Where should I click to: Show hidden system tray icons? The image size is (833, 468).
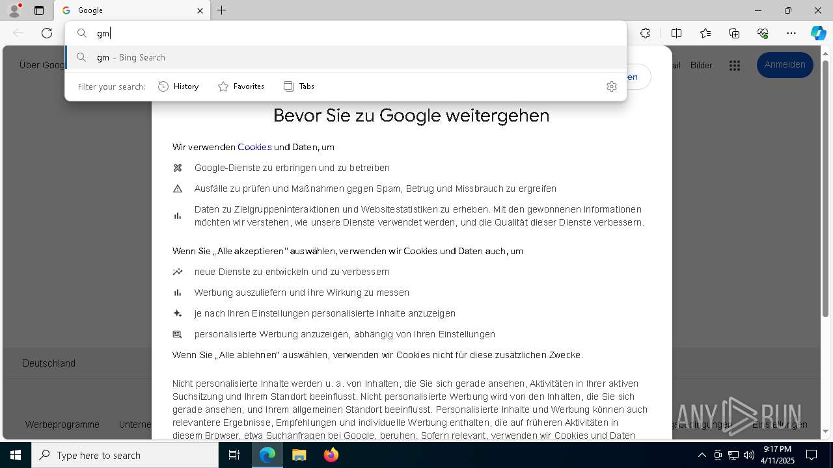click(702, 455)
